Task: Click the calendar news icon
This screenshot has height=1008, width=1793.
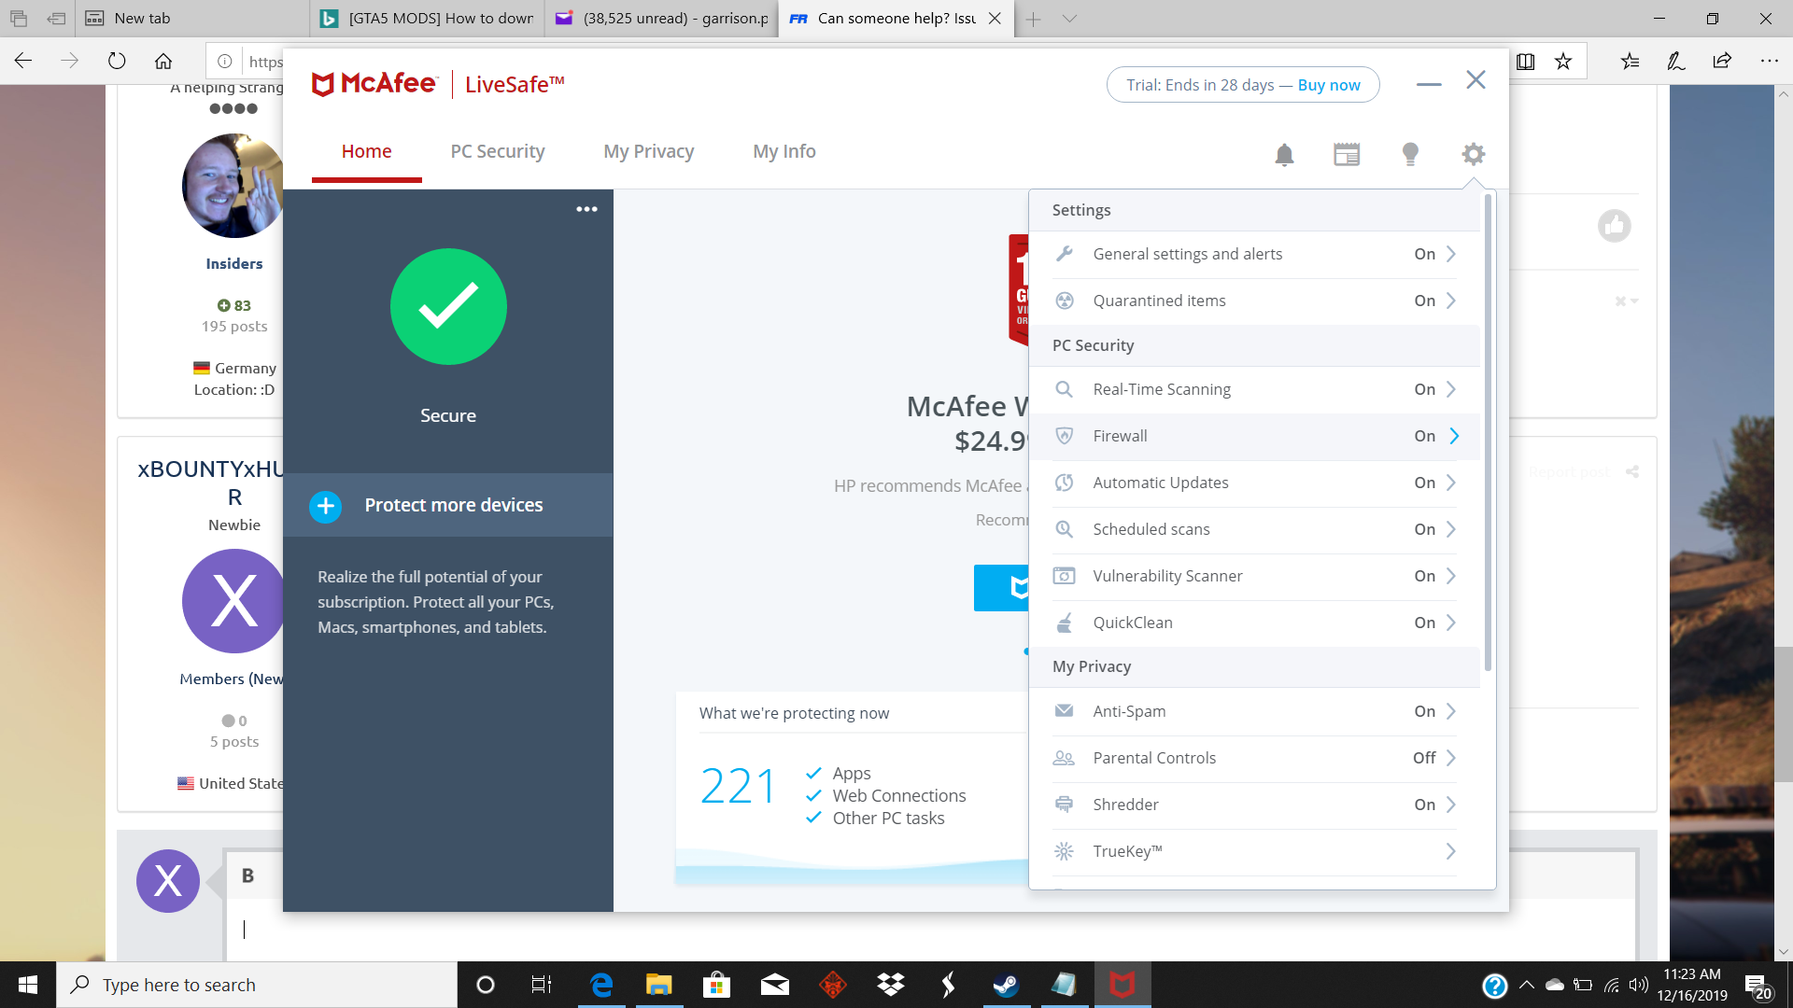Action: tap(1347, 154)
